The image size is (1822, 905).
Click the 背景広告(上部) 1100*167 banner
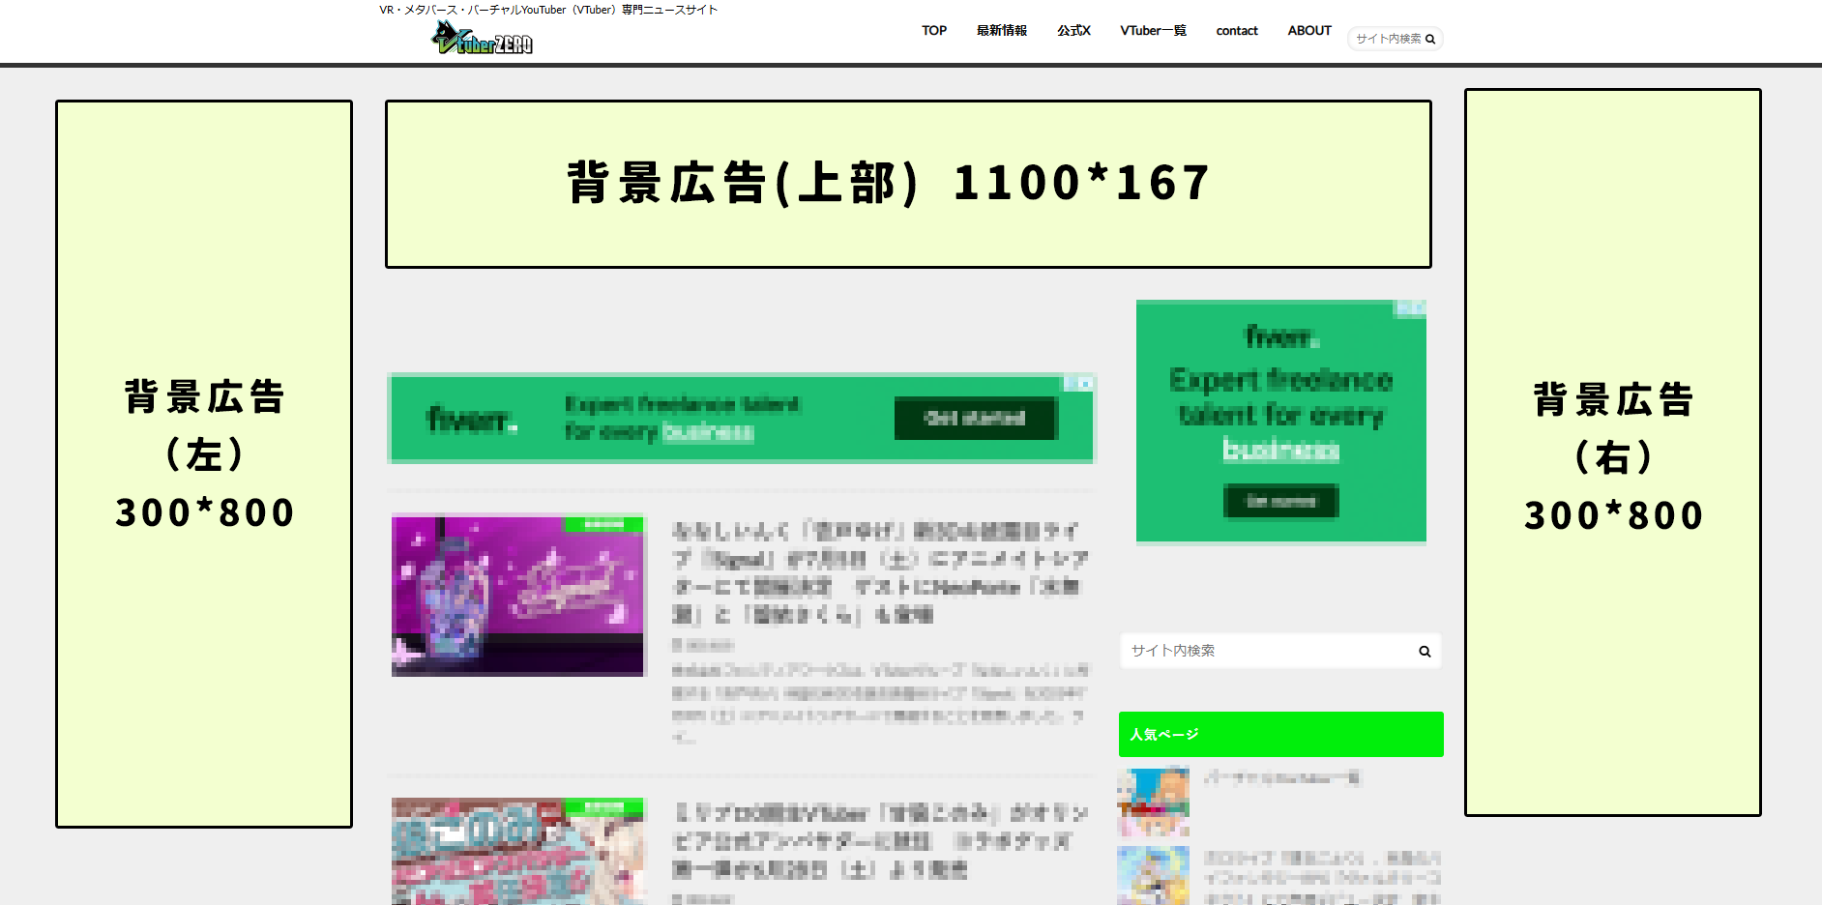[907, 184]
